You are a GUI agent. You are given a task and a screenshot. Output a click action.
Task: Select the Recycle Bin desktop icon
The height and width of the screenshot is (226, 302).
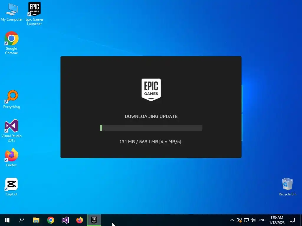287,187
